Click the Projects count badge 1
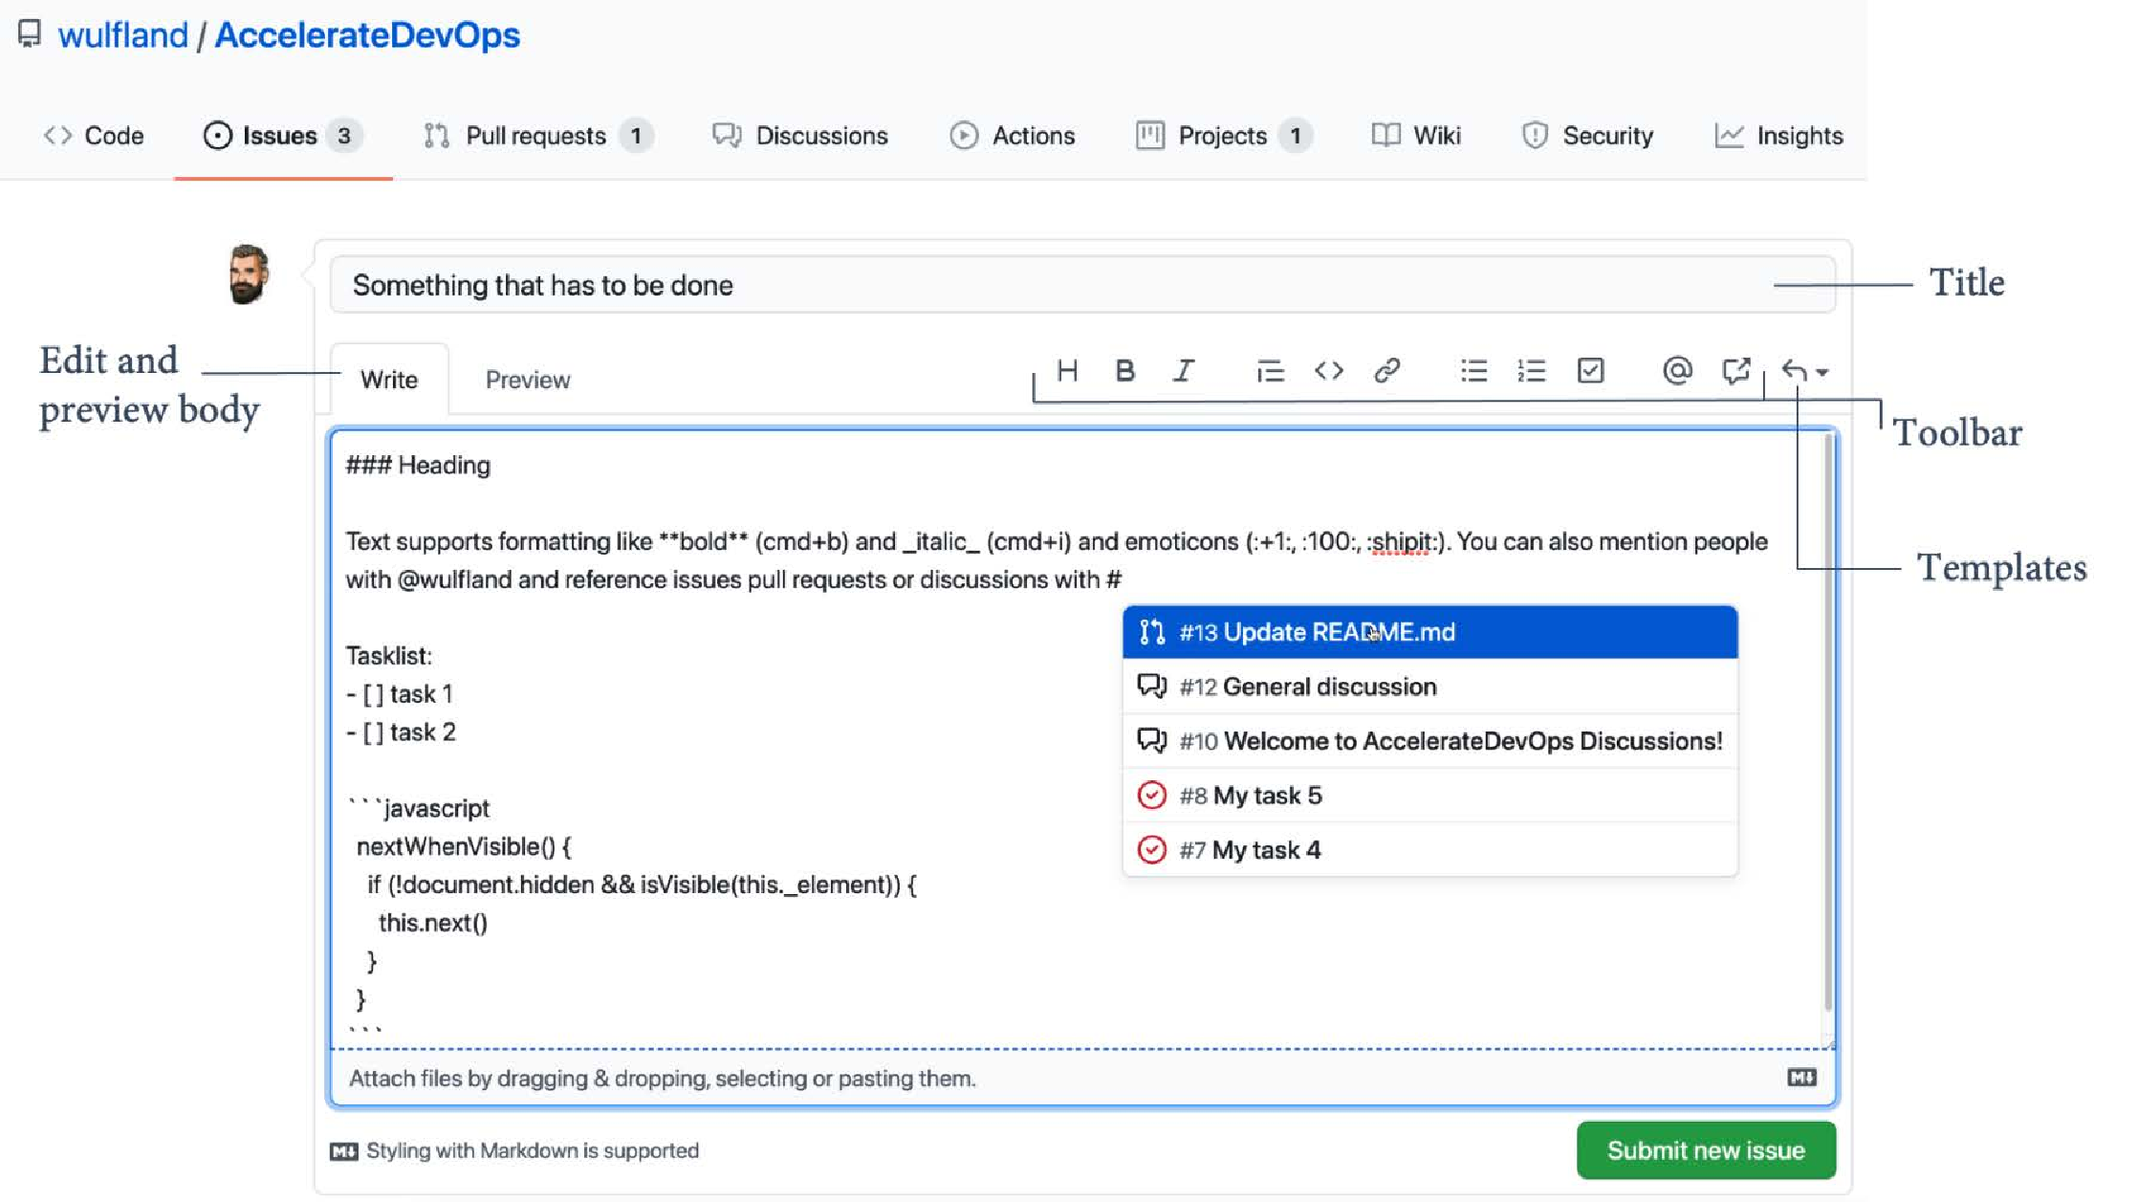Viewport: 2138px width, 1202px height. click(x=1295, y=136)
